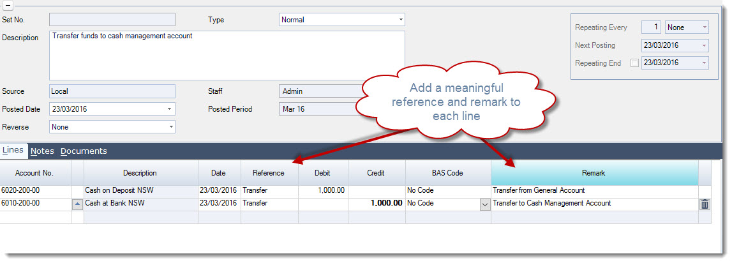
Task: Click the Credit column header
Action: coord(376,173)
